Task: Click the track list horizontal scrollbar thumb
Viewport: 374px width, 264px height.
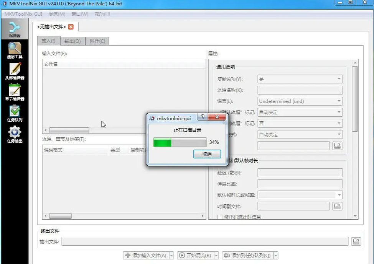Action: point(60,216)
